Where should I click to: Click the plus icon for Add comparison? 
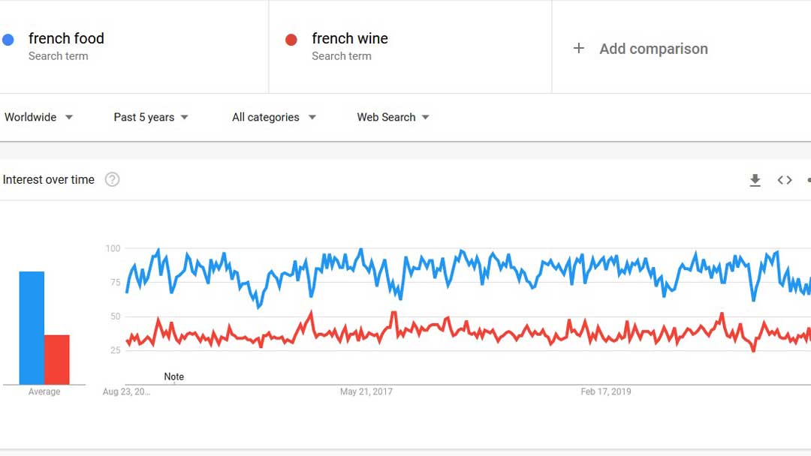click(x=578, y=49)
